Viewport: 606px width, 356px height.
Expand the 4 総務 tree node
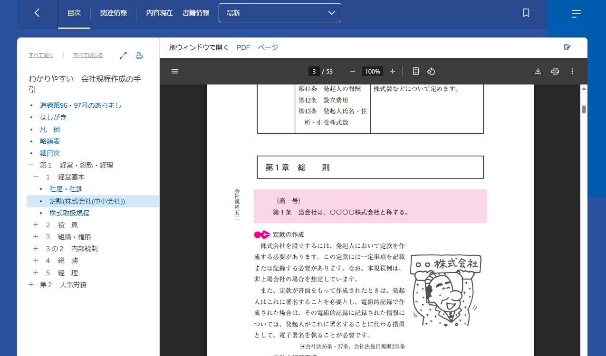pyautogui.click(x=36, y=261)
